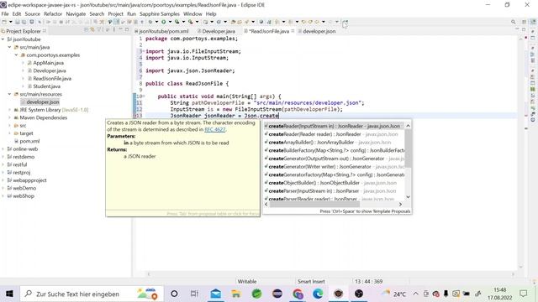
Task: Click the New file toolbar icon
Action: 4,22
